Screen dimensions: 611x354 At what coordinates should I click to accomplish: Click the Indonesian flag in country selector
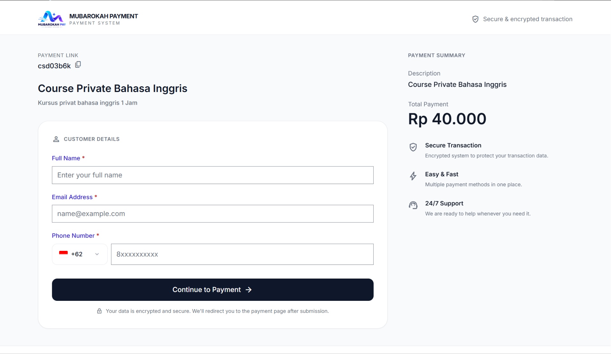point(63,254)
